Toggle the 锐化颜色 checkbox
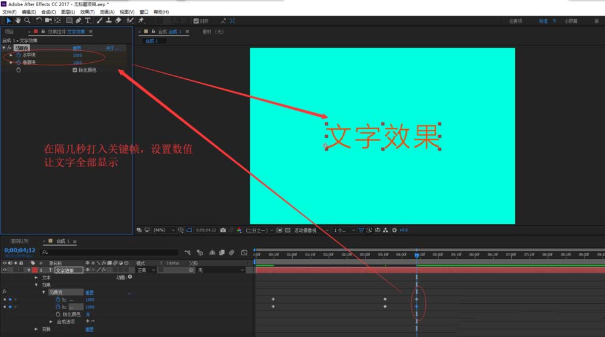The image size is (605, 337). click(x=75, y=70)
